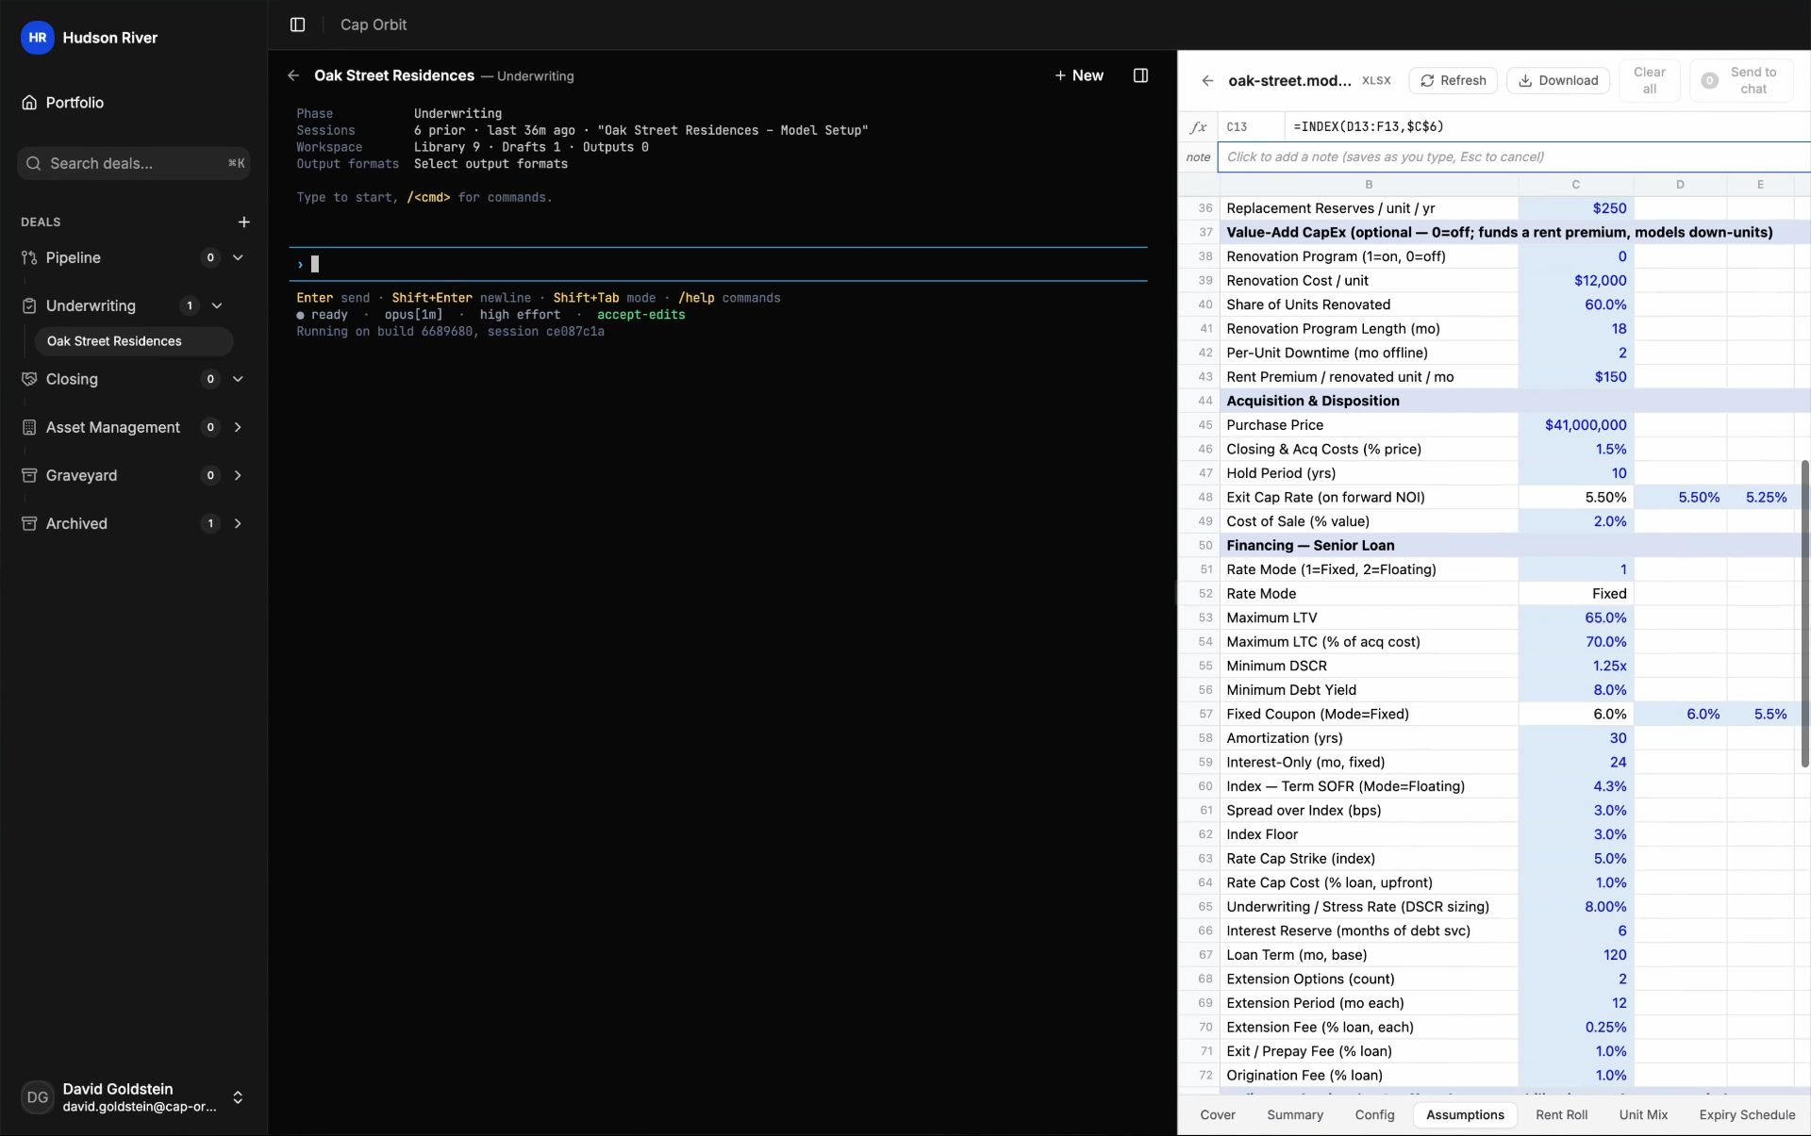Click Origination Fee 1.0% cell
The height and width of the screenshot is (1136, 1811).
(x=1575, y=1076)
